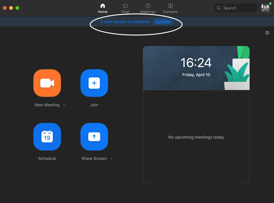Screen dimensions: 274x203
Task: Click the green fullscreen window button
Action: click(17, 8)
